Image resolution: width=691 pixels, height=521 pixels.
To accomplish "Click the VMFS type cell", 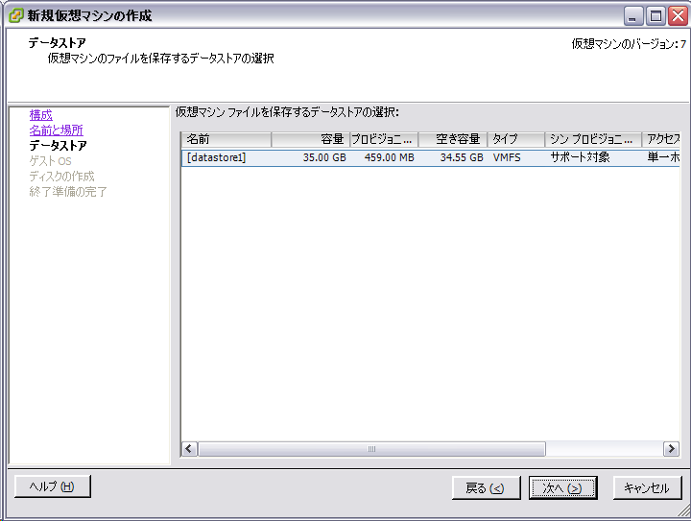I will tap(507, 157).
